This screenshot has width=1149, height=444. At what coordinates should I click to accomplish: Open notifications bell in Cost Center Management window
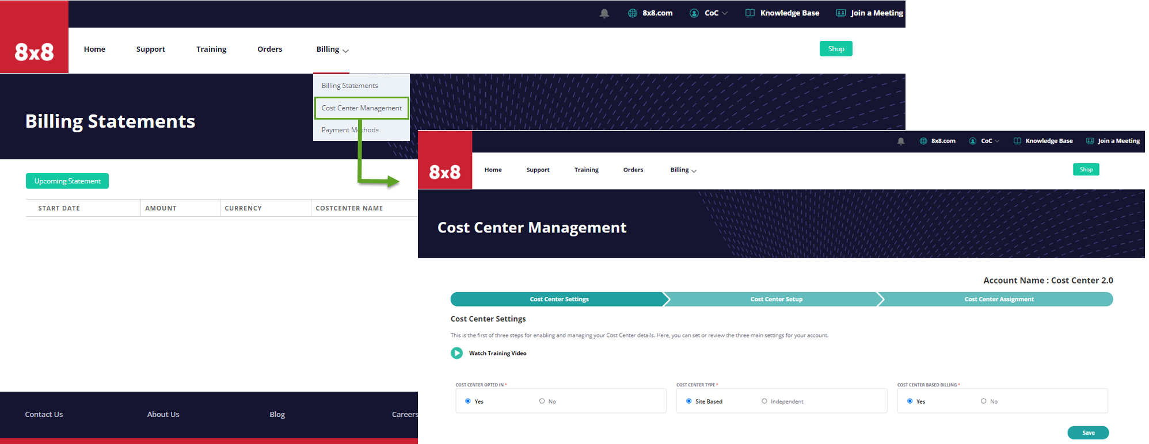901,141
